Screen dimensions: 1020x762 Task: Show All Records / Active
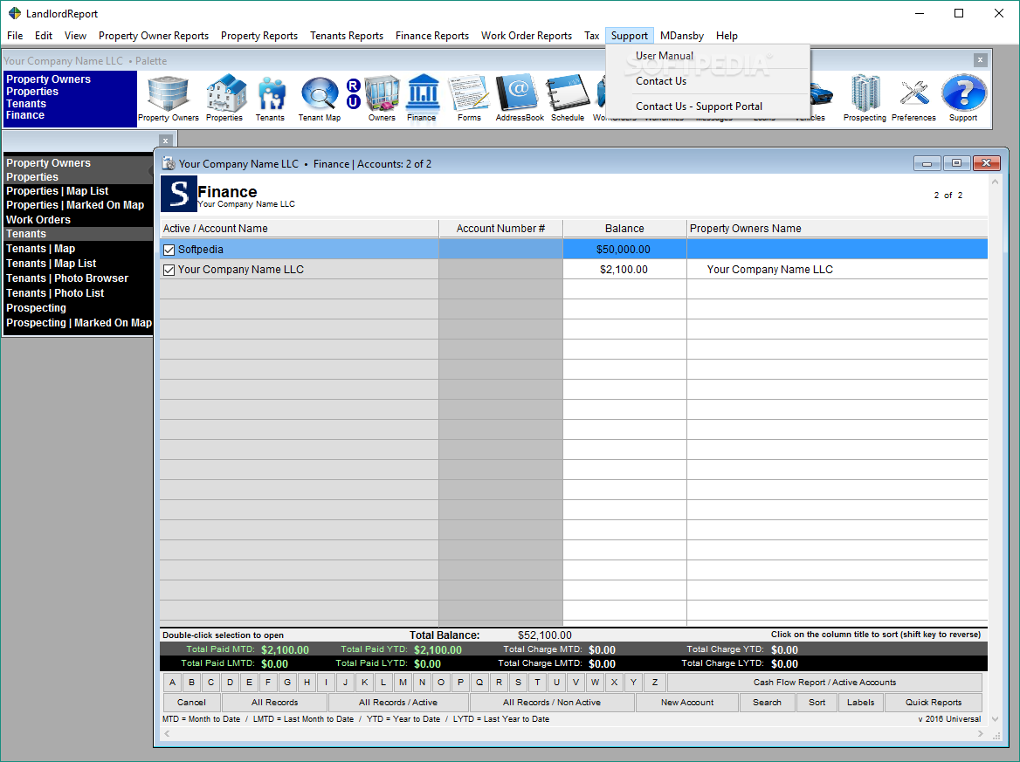click(x=398, y=702)
